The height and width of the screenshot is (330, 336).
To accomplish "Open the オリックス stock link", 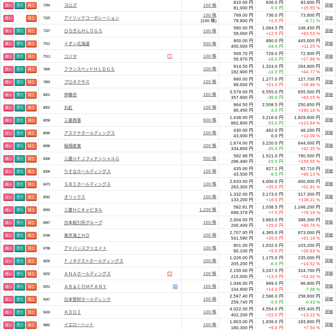I will [x=75, y=197].
